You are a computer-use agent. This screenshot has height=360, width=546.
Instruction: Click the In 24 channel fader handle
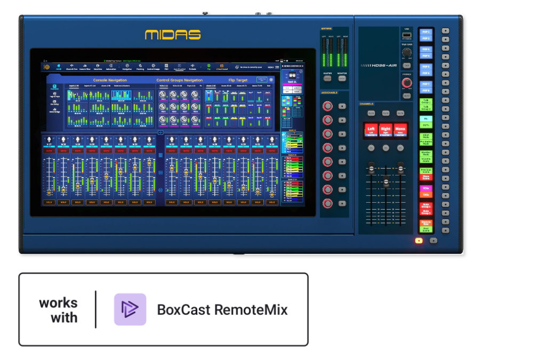(x=149, y=162)
